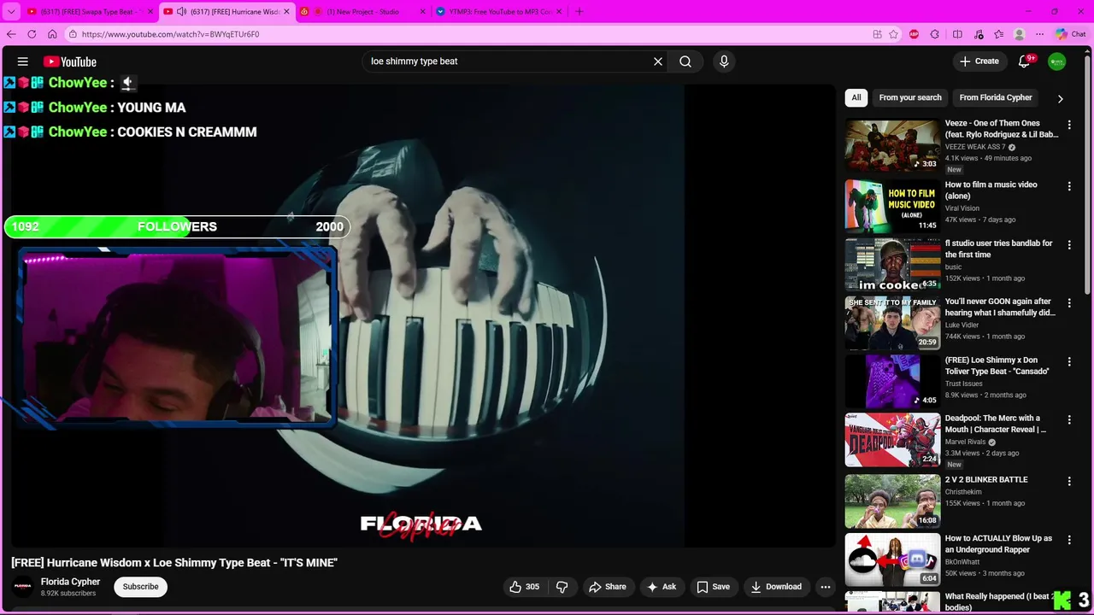This screenshot has width=1094, height=615.
Task: Reload the current page
Action: [x=32, y=34]
